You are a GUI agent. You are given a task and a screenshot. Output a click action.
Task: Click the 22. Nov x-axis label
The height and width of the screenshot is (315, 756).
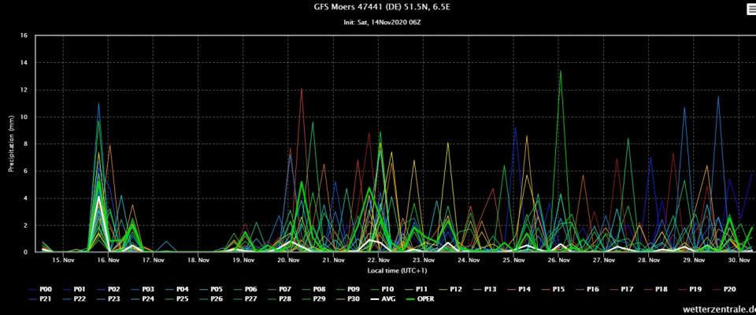coord(379,259)
